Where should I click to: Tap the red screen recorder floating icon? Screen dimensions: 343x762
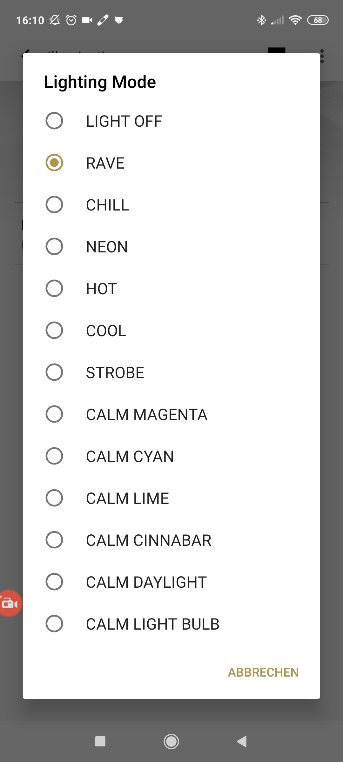pos(10,603)
